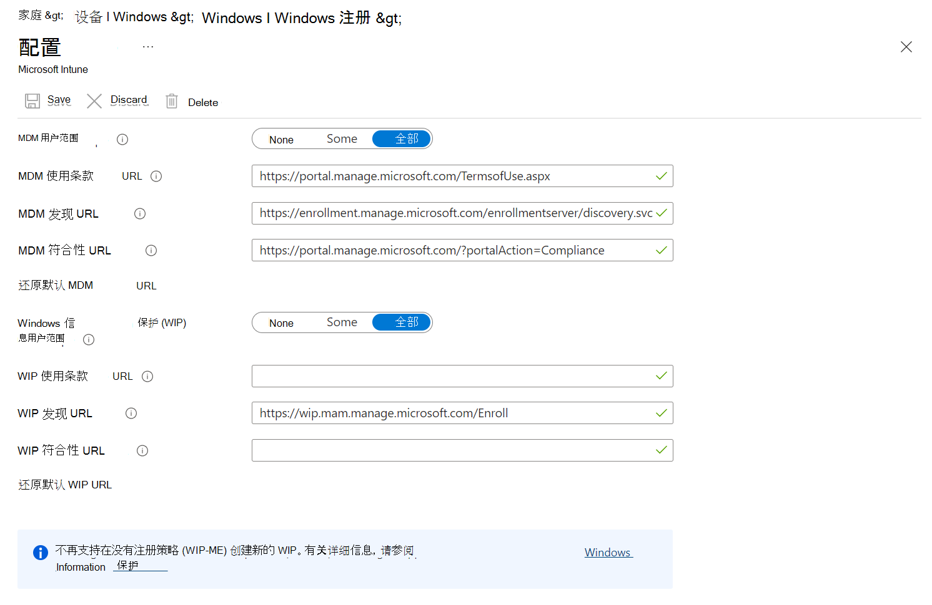Image resolution: width=932 pixels, height=605 pixels.
Task: Edit the MDM terms of use URL field
Action: tap(462, 176)
